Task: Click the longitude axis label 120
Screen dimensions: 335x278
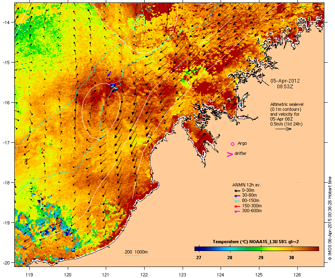Action: click(68, 275)
